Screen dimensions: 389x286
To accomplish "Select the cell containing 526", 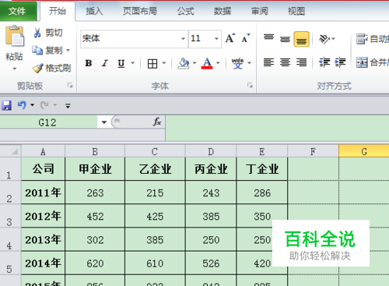I will [211, 263].
